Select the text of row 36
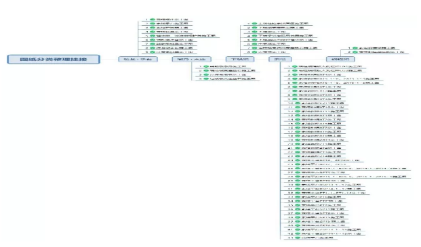 [x=323, y=209]
